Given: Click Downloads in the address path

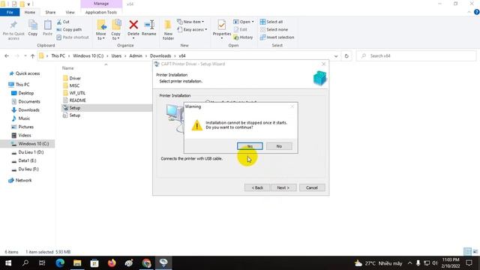Looking at the screenshot, I should 160,55.
